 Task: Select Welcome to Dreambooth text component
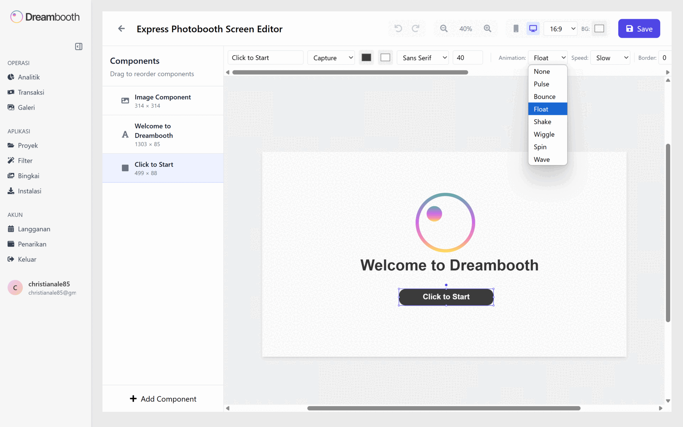163,135
